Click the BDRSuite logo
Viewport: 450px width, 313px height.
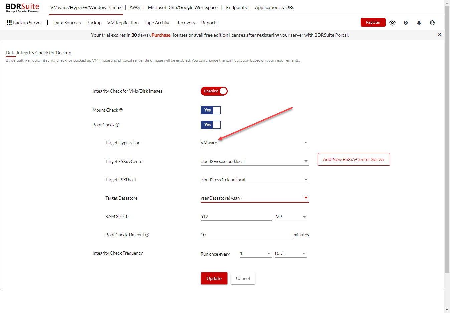(22, 8)
